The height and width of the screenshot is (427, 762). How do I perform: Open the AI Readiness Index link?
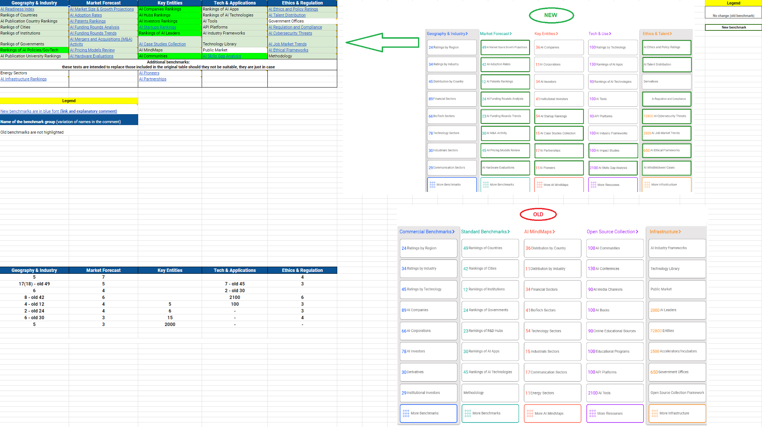(17, 9)
